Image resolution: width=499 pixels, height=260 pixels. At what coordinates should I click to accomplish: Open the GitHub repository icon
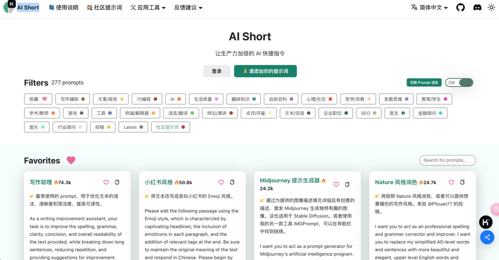coord(460,7)
